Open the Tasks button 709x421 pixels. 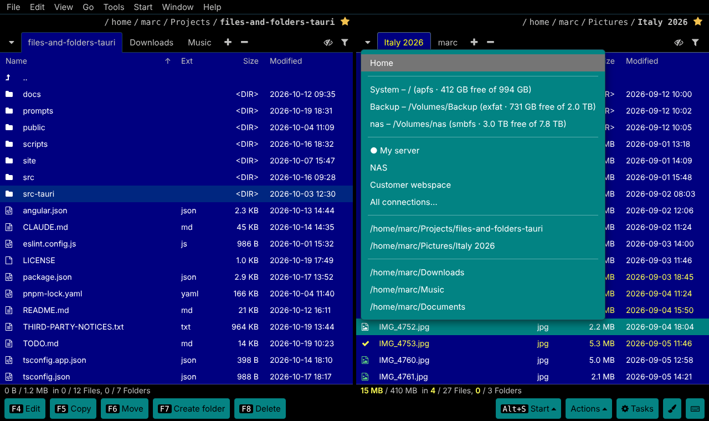point(637,409)
